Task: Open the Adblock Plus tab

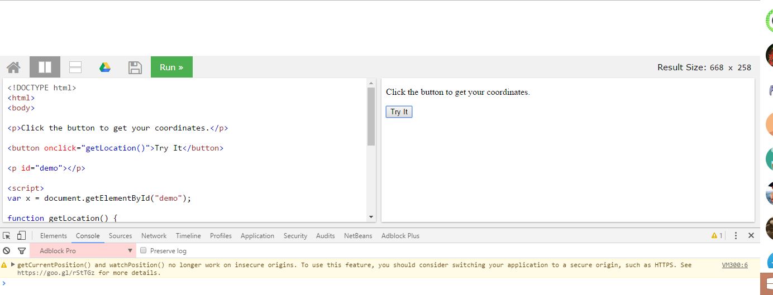Action: (400, 236)
